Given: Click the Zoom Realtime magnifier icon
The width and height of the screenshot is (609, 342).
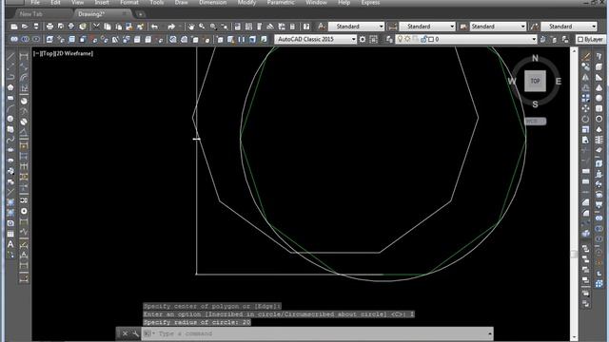Looking at the screenshot, I should [x=202, y=27].
